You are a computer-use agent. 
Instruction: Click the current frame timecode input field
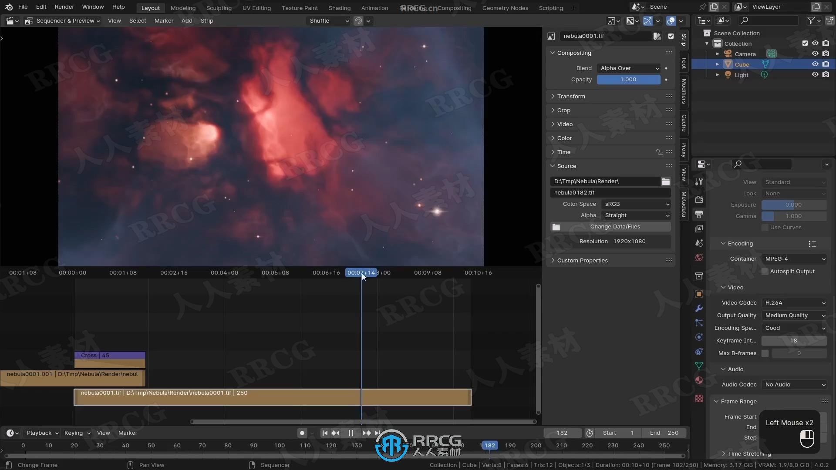click(x=561, y=433)
